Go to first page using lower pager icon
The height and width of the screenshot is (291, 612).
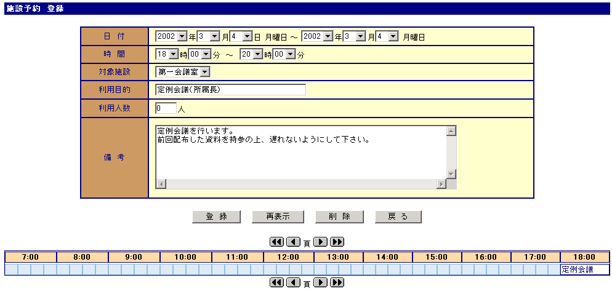click(x=276, y=282)
